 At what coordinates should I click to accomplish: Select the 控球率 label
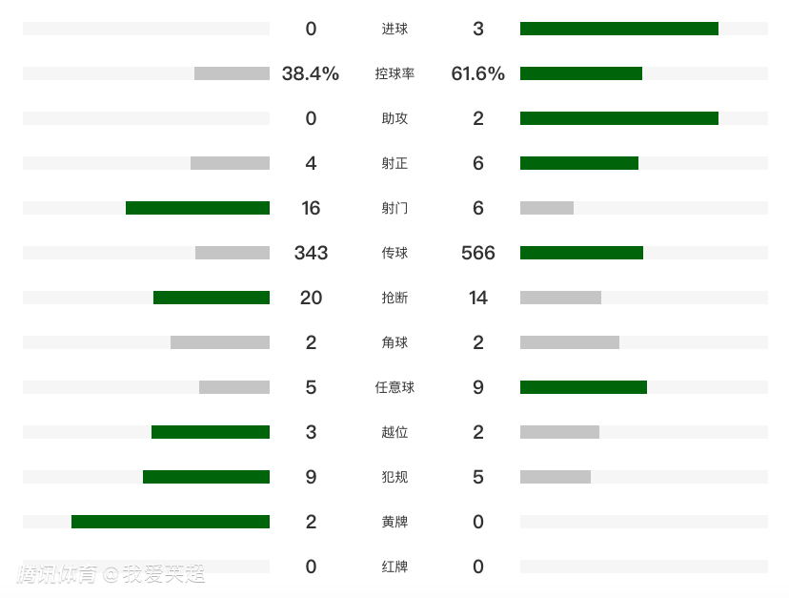(x=394, y=74)
